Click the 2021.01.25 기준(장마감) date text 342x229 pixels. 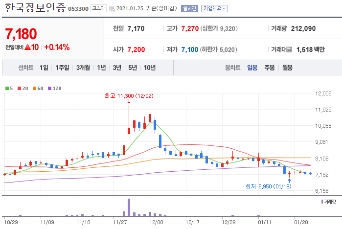point(147,8)
